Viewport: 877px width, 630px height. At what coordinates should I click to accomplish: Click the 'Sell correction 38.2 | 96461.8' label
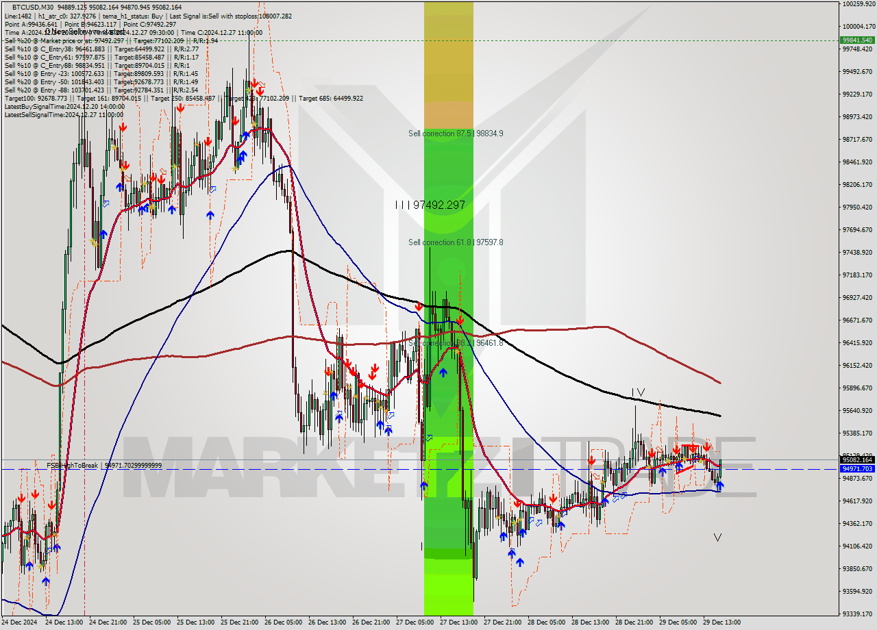(x=456, y=342)
